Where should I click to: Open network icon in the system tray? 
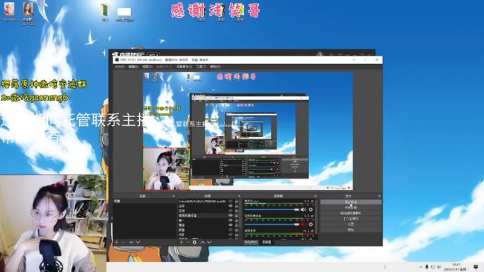pos(433,267)
